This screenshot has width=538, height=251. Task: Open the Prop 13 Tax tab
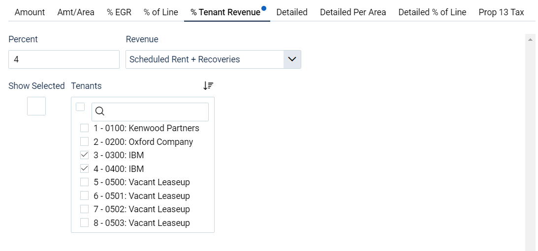click(x=501, y=12)
